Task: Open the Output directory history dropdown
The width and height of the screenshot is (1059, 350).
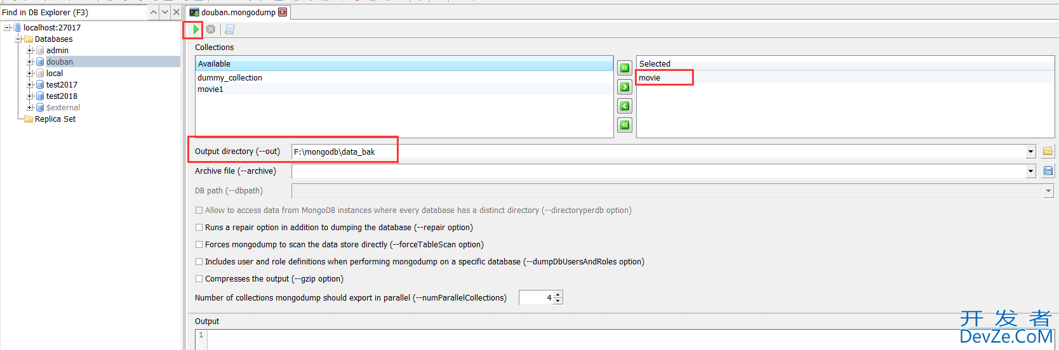Action: (x=1030, y=152)
